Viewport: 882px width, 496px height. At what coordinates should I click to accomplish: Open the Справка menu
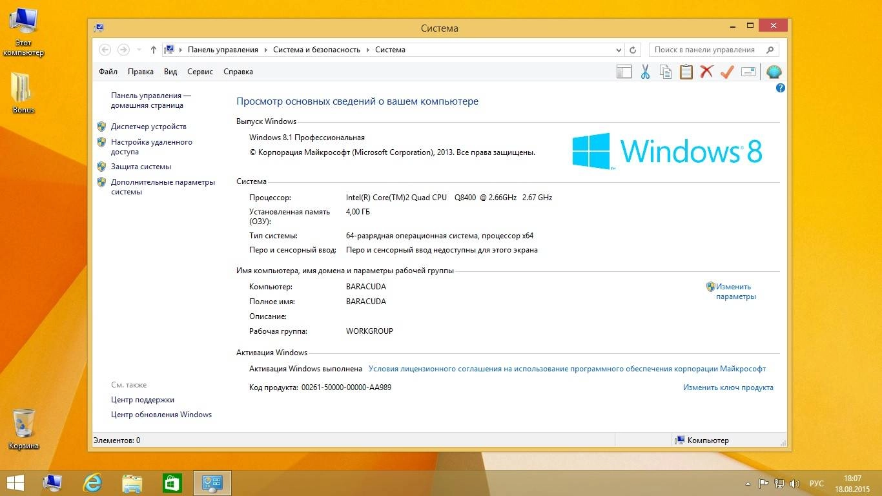[238, 72]
